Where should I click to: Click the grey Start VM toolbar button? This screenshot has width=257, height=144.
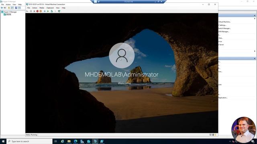click(x=31, y=11)
